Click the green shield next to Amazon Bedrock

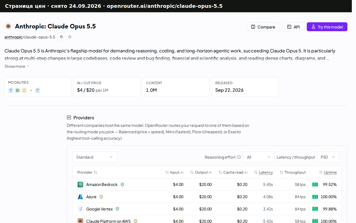click(x=122, y=185)
